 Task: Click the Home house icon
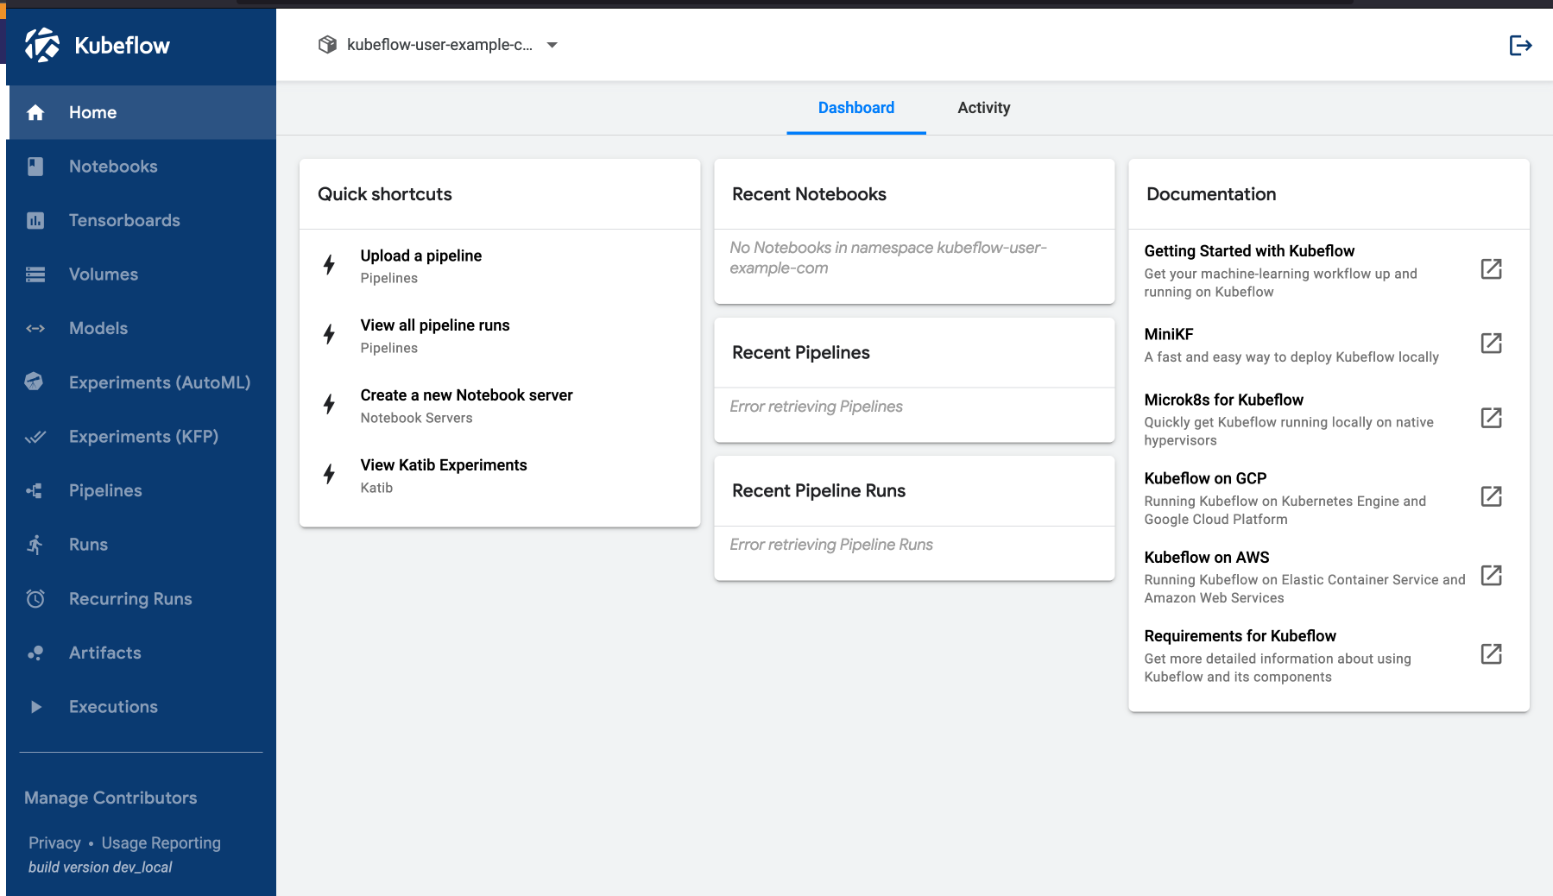35,112
